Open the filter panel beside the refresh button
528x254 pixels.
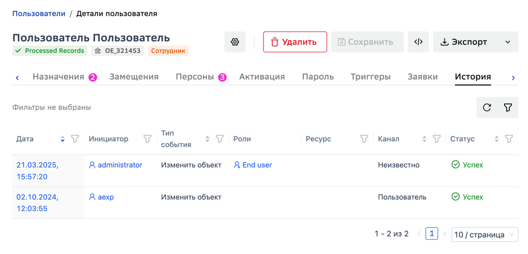tap(508, 108)
